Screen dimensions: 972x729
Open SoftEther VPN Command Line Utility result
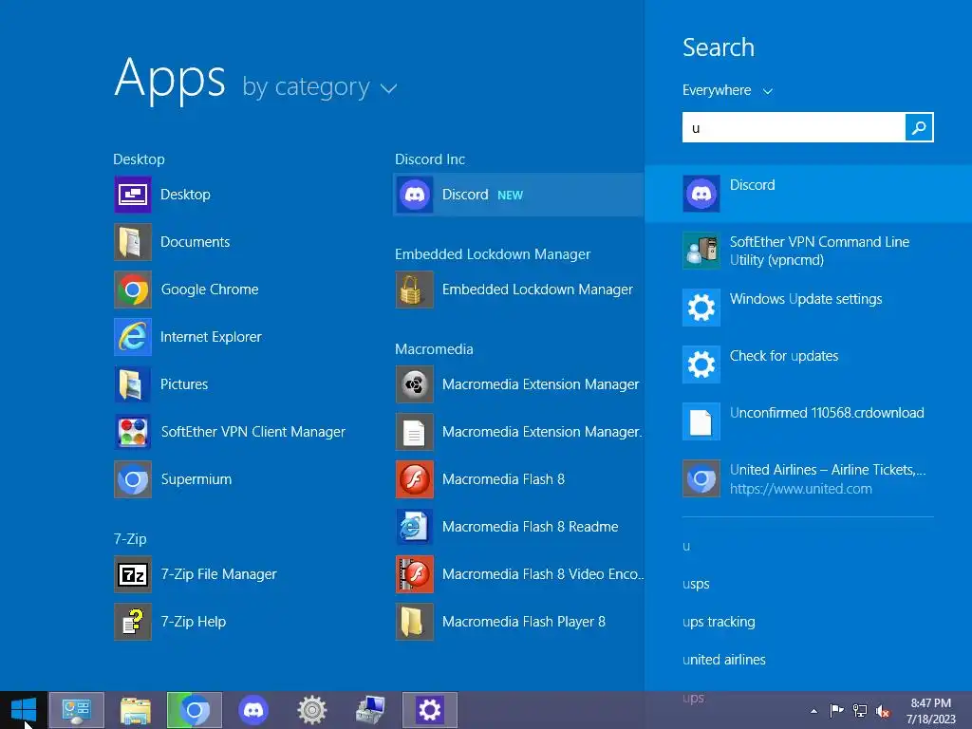[808, 251]
